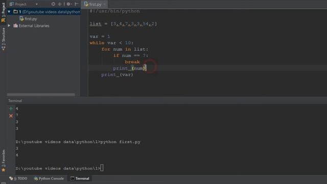
Task: Switch to the Terminal tool tab
Action: pos(80,178)
